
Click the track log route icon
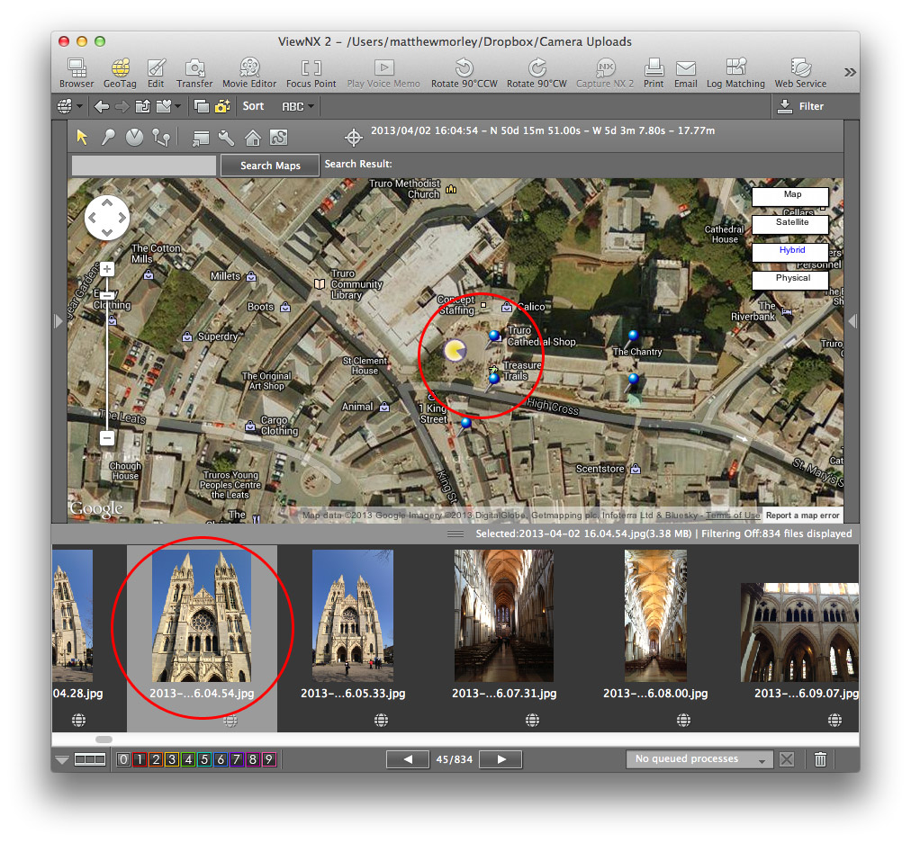click(279, 139)
